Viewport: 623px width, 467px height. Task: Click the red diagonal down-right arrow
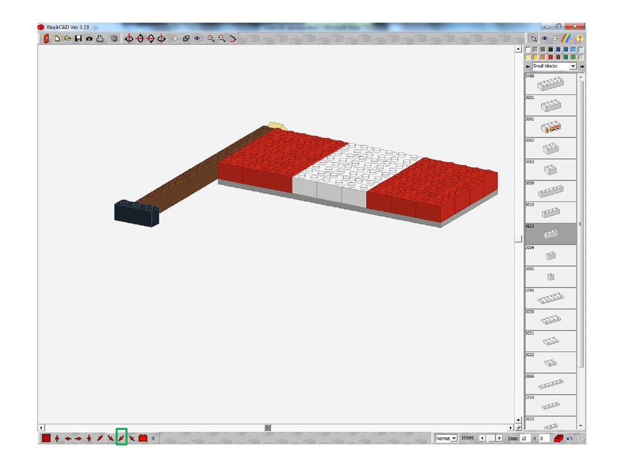click(x=111, y=438)
